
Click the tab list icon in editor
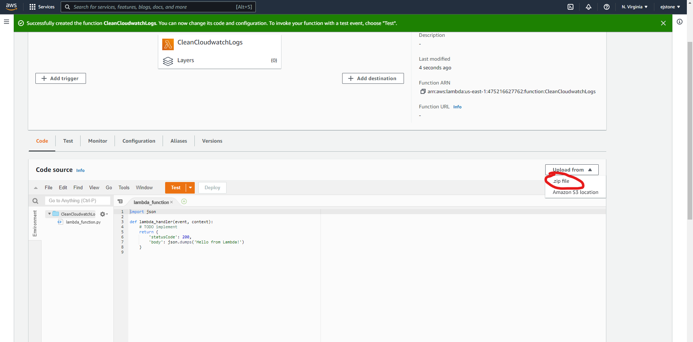coord(120,202)
